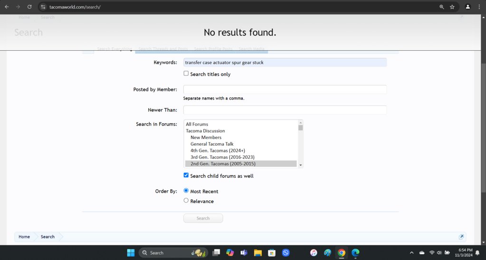Select New Members in the forum list
486x260 pixels.
pos(241,138)
